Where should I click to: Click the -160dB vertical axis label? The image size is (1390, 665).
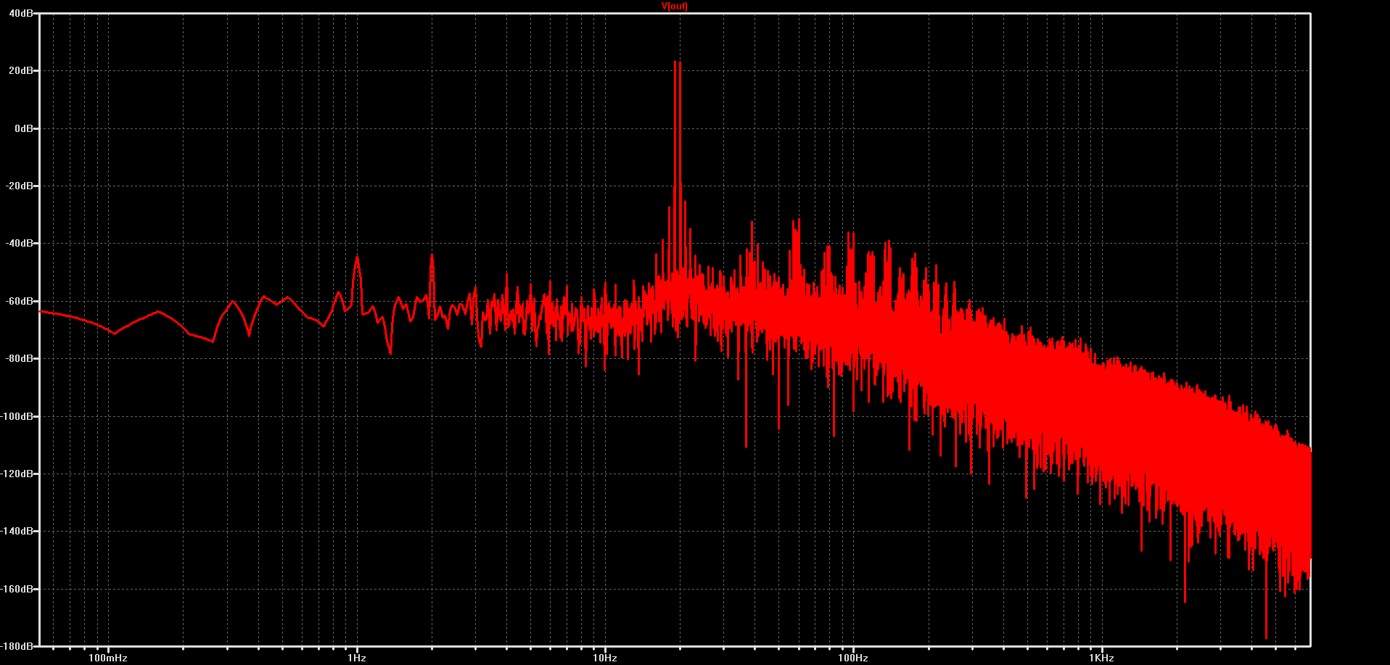pyautogui.click(x=17, y=589)
